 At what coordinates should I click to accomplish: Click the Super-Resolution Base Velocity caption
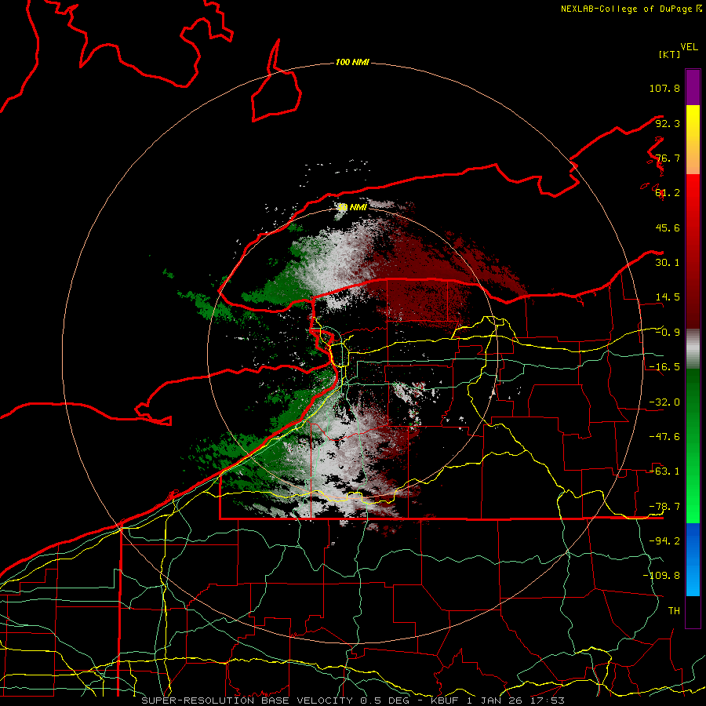(x=353, y=701)
